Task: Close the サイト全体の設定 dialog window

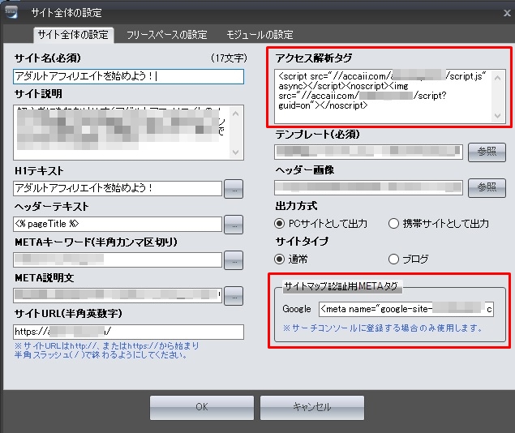Action: coord(507,13)
